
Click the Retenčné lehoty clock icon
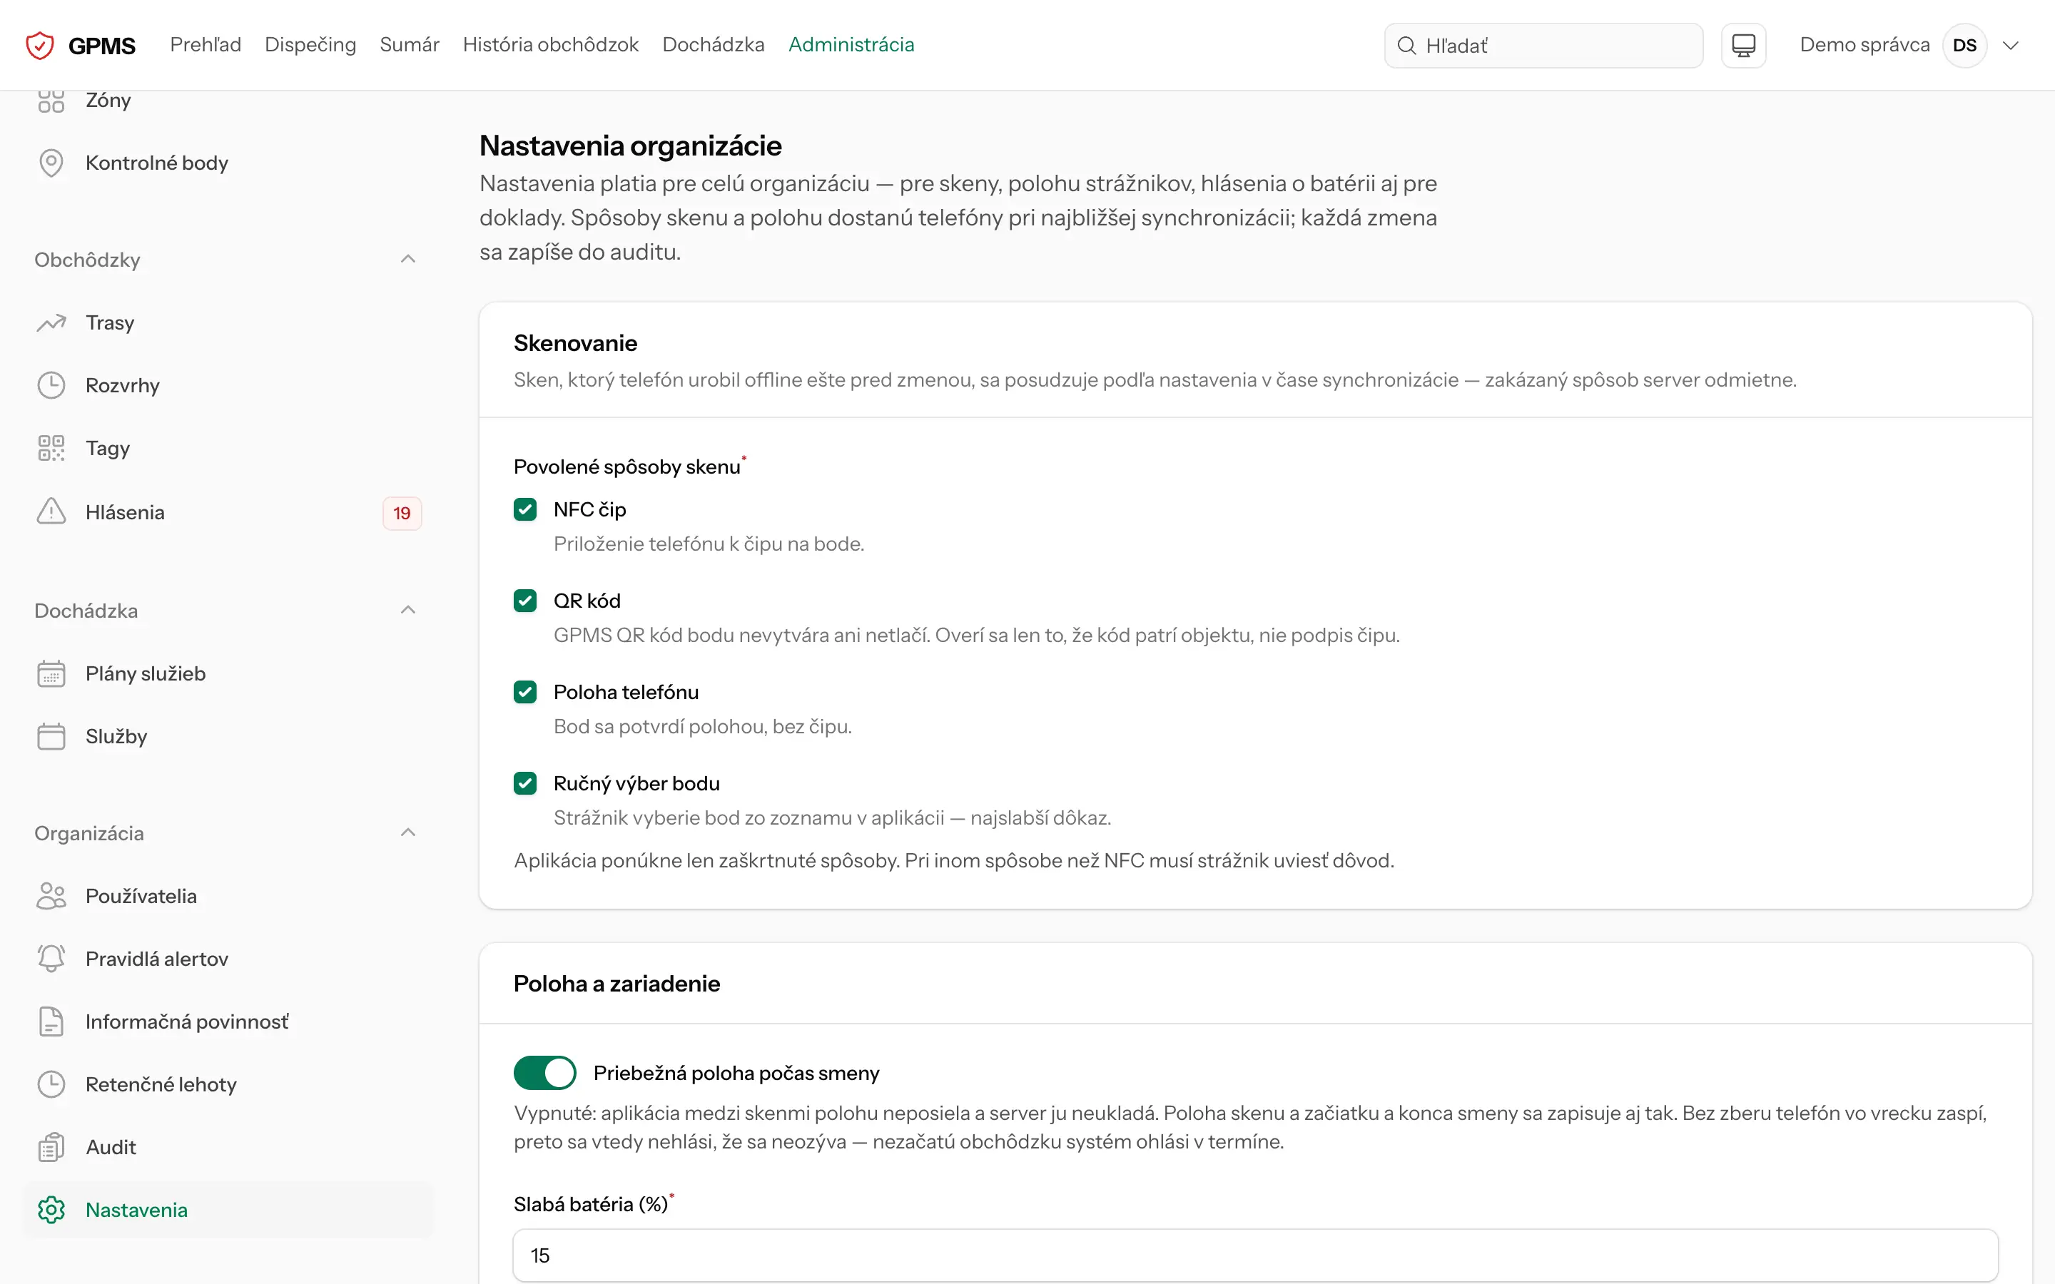coord(51,1084)
